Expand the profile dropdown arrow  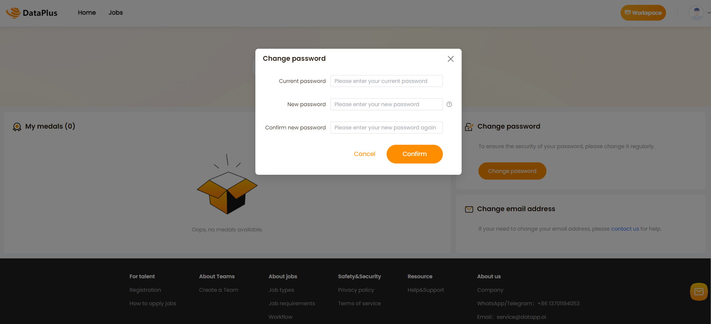709,13
